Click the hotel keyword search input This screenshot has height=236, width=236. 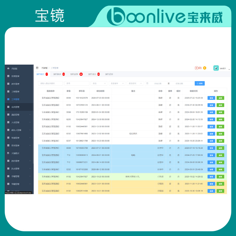[x=50, y=83]
